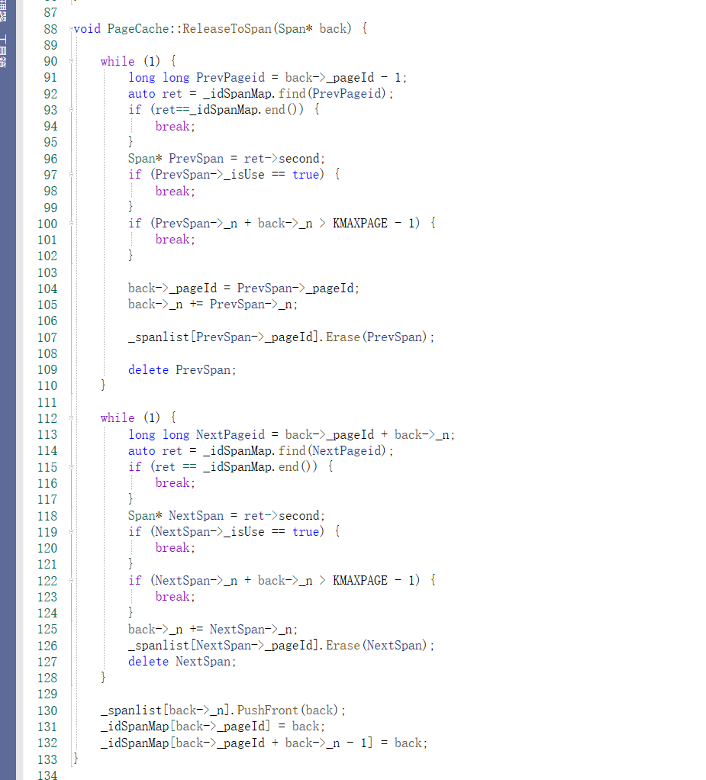706x780 pixels.
Task: Click line number 133 in the margin
Action: point(47,759)
